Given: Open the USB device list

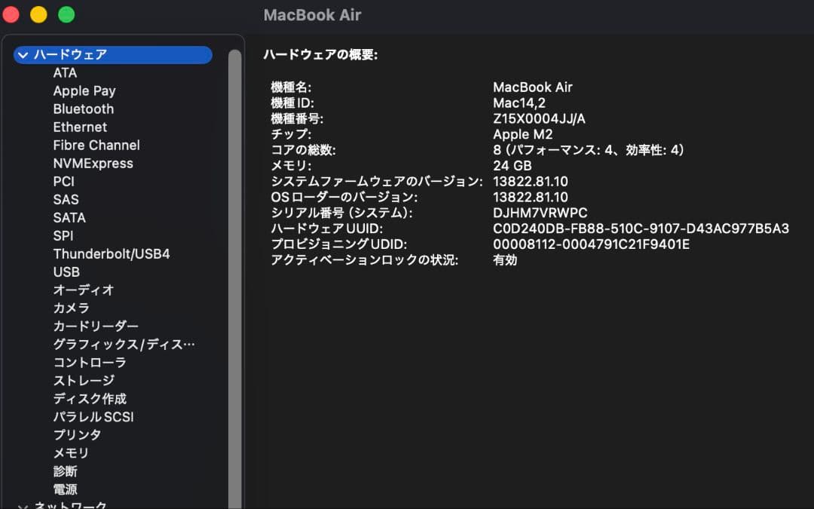Looking at the screenshot, I should click(66, 272).
